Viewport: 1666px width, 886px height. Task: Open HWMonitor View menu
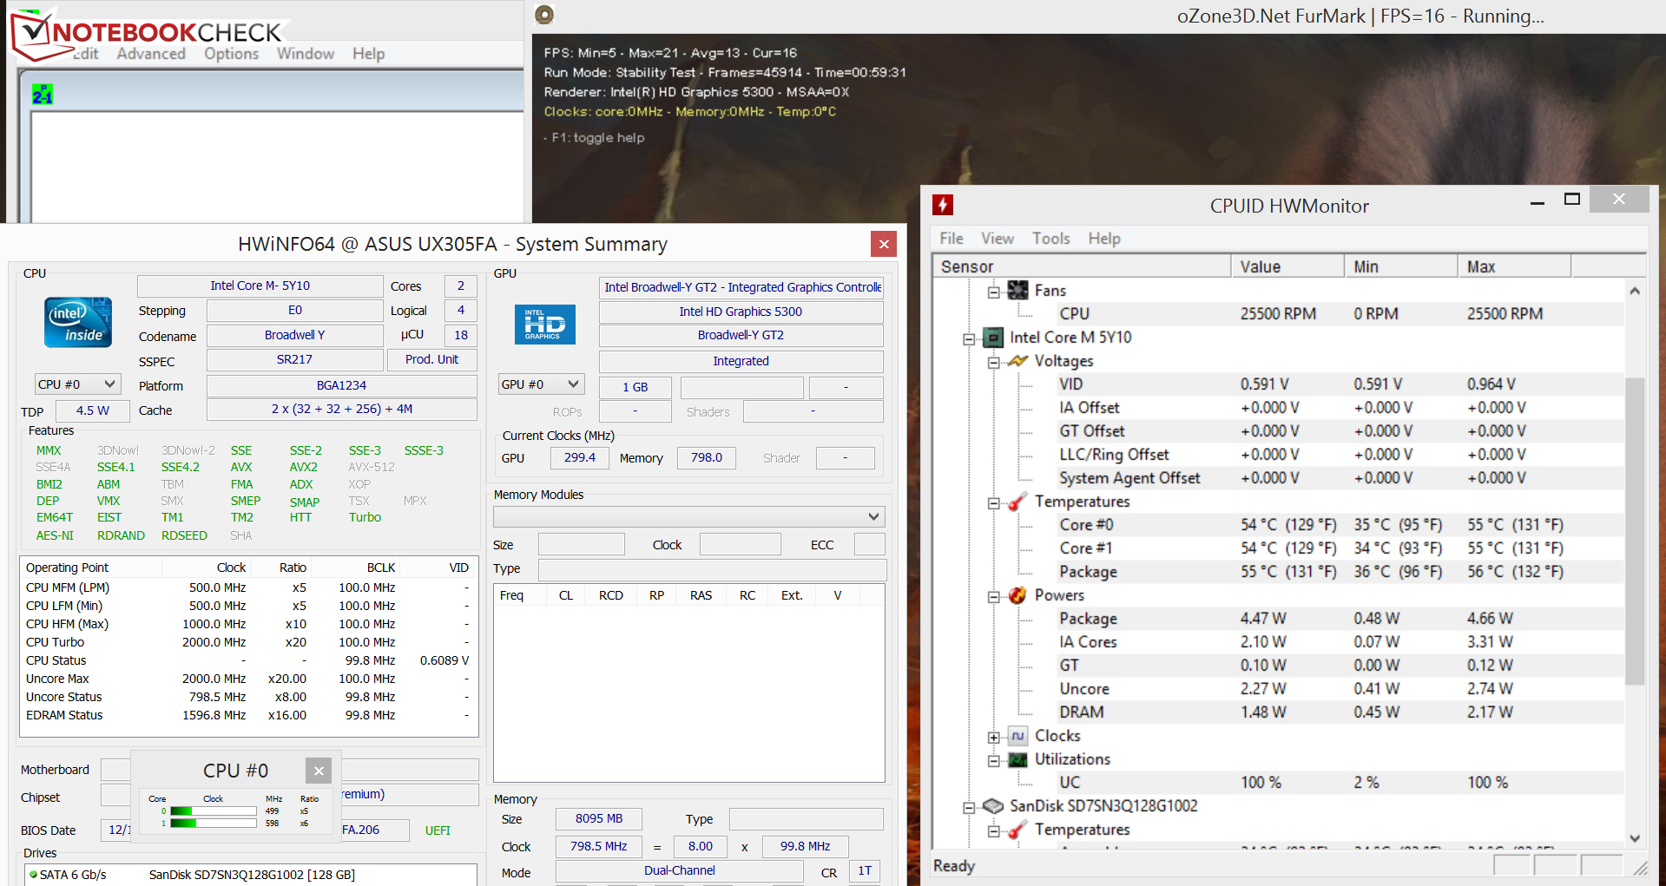(x=998, y=238)
